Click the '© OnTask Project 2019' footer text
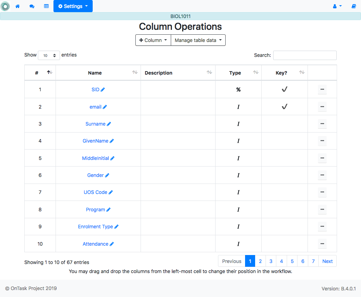Screen dimensions: 361x297 point(31,288)
